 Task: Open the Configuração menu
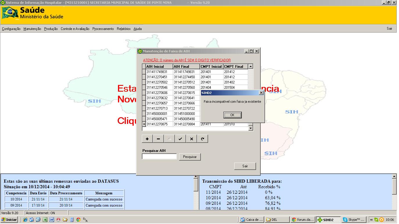[x=11, y=29]
